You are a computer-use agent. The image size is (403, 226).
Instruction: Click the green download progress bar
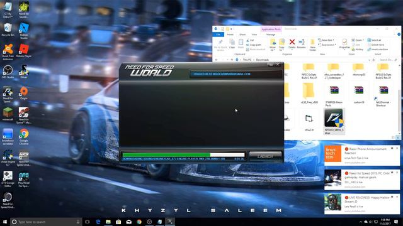click(x=183, y=155)
